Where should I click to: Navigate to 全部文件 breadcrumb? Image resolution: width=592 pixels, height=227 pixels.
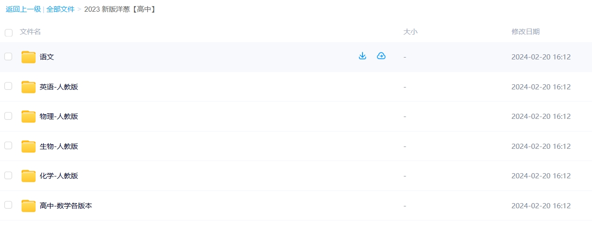(x=60, y=9)
